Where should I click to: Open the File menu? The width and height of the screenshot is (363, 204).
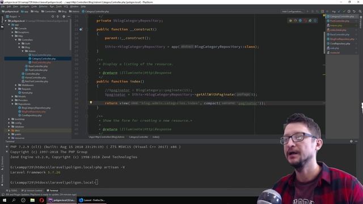pos(3,6)
